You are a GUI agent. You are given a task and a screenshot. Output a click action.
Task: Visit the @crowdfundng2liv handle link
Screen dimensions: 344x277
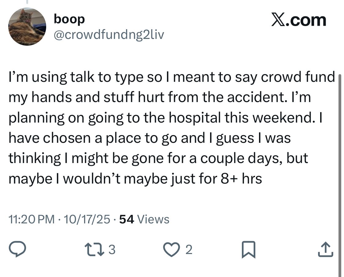pos(109,35)
